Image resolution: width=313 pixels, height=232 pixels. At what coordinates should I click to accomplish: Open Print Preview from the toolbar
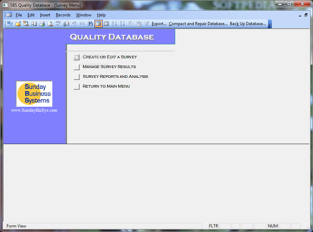click(x=50, y=24)
